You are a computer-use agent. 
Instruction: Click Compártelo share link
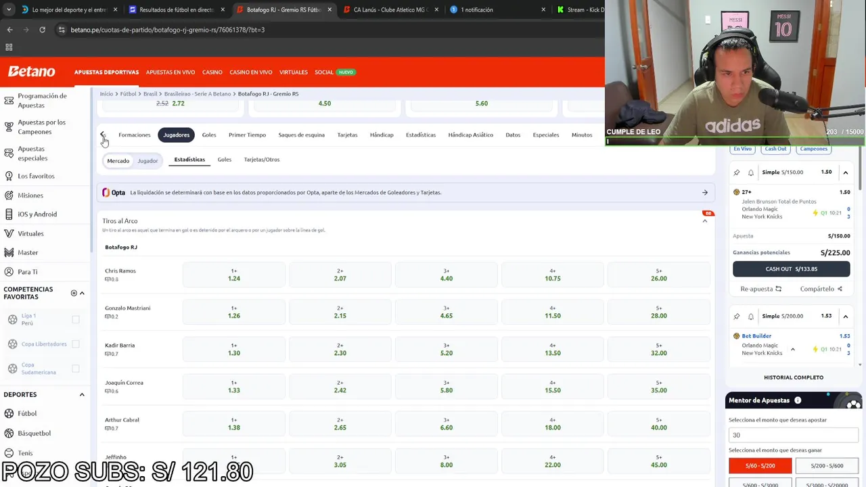pyautogui.click(x=821, y=289)
